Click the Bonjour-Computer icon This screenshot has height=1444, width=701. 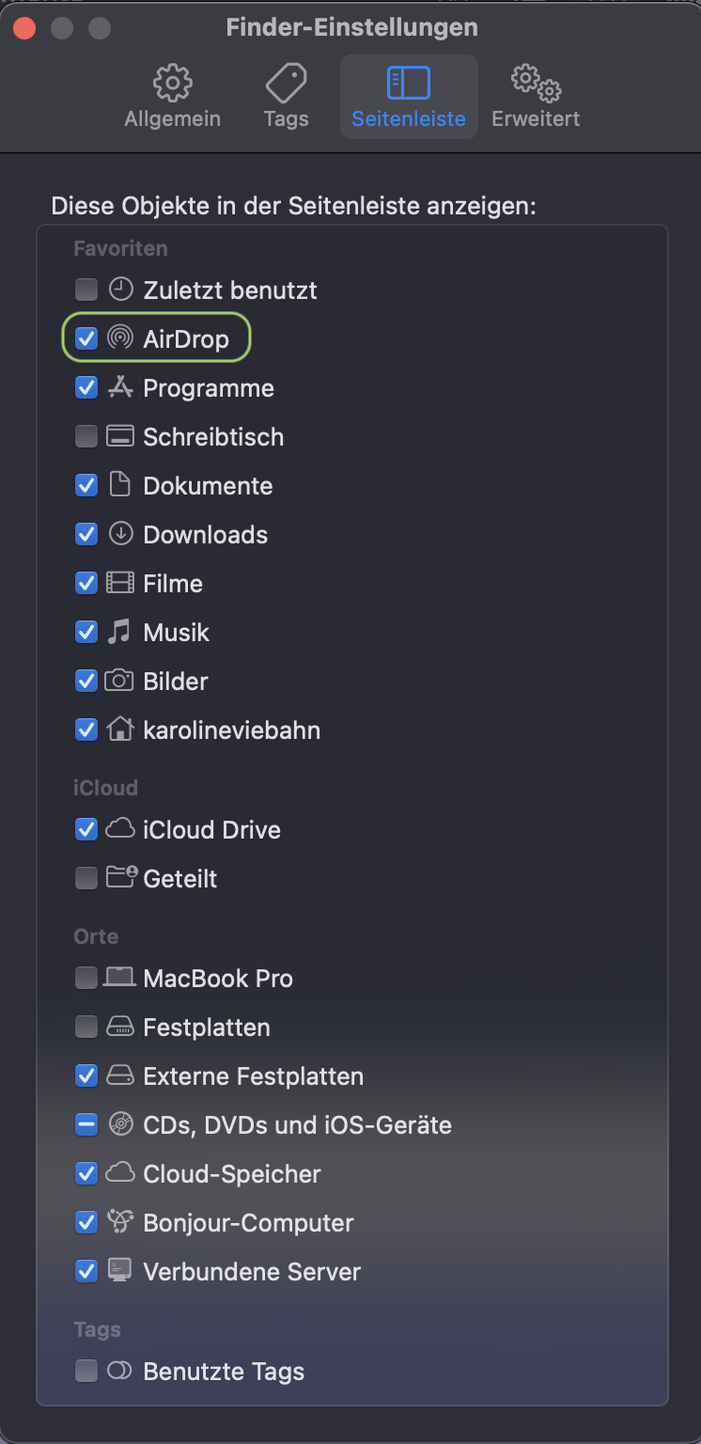coord(119,1222)
